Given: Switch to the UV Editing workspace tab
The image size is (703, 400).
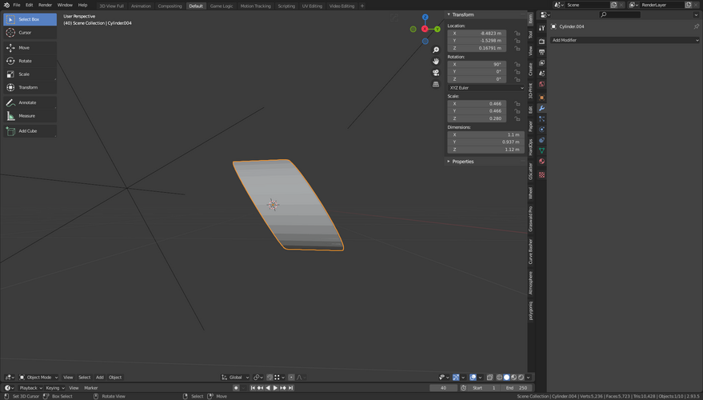Looking at the screenshot, I should [x=312, y=6].
